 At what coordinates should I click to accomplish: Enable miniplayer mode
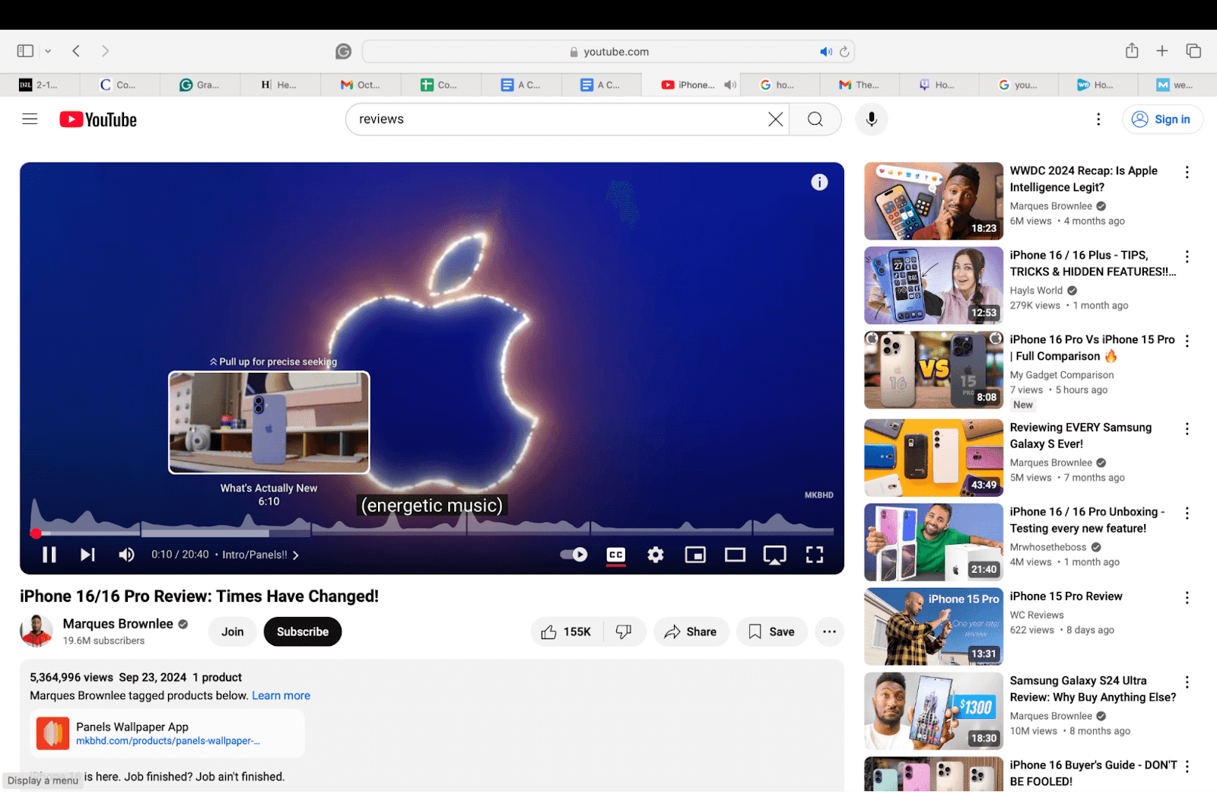click(x=695, y=555)
